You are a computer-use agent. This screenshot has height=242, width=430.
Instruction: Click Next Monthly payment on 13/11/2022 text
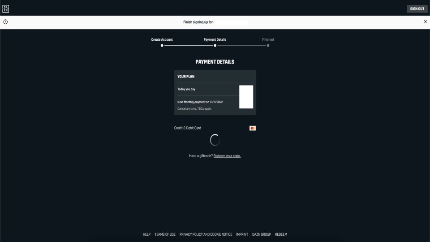tap(200, 102)
